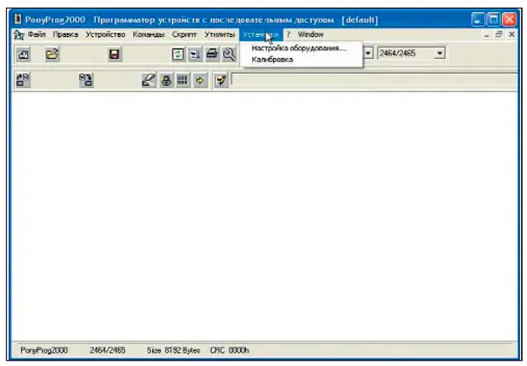Select Настройка оборудования... menu entry
The width and height of the screenshot is (527, 366).
click(299, 48)
